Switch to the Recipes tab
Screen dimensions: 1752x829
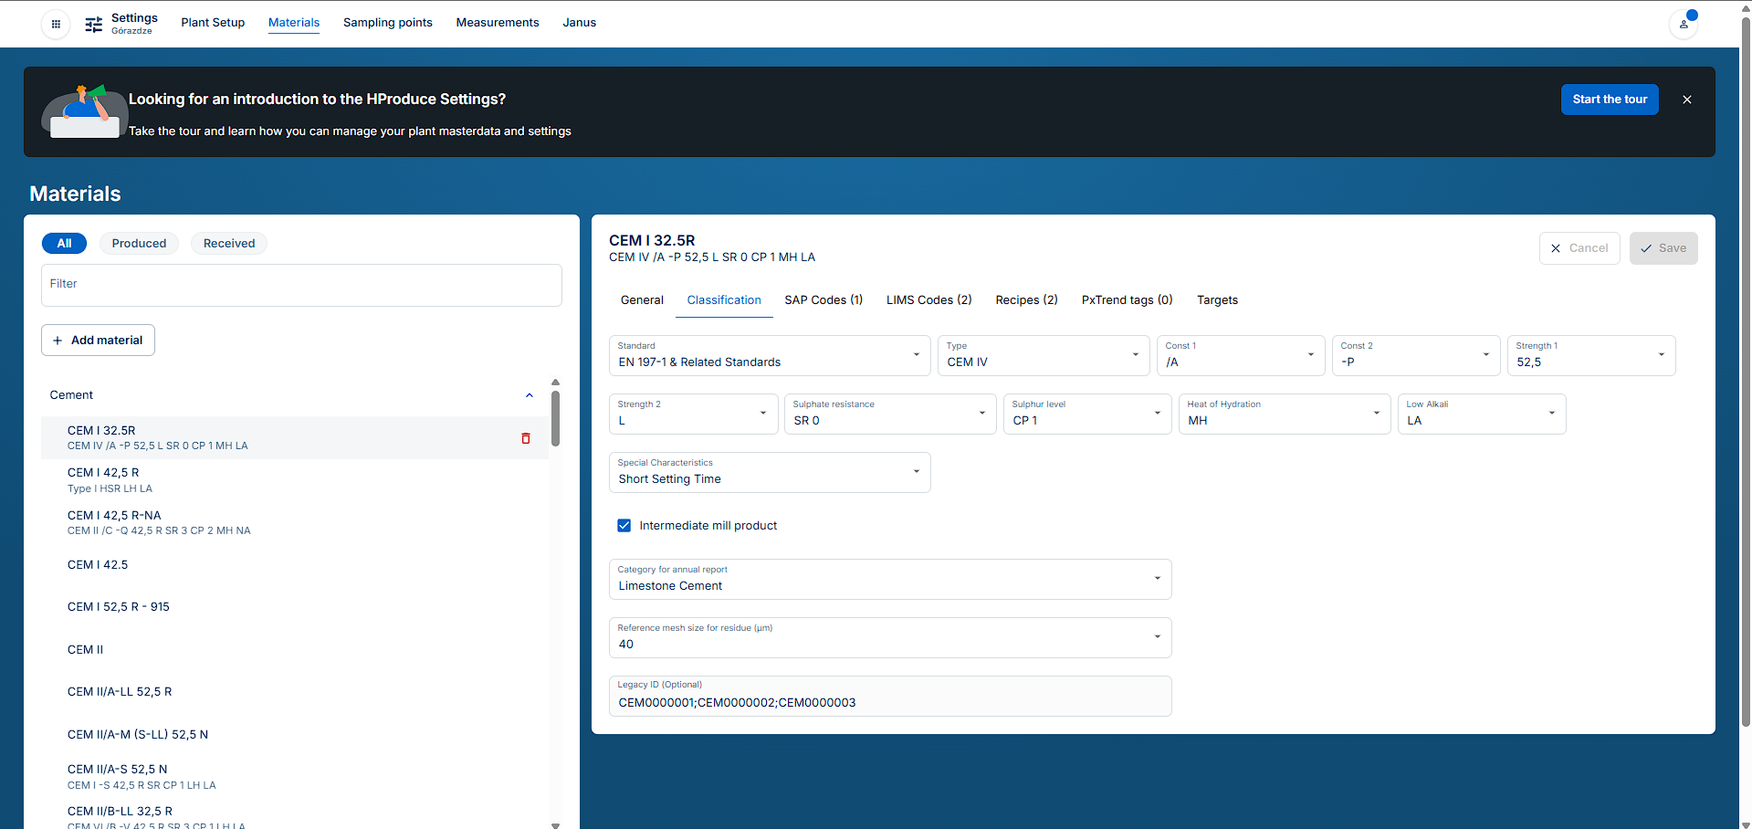[x=1026, y=300]
